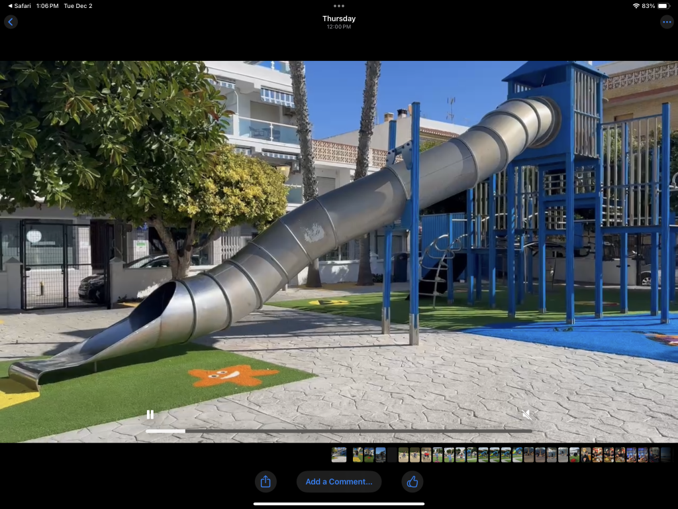The height and width of the screenshot is (509, 678).
Task: Tap the Wi-Fi status icon
Action: [x=636, y=6]
